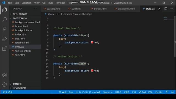
Task: Open the Terminal menu
Action: (60, 3)
